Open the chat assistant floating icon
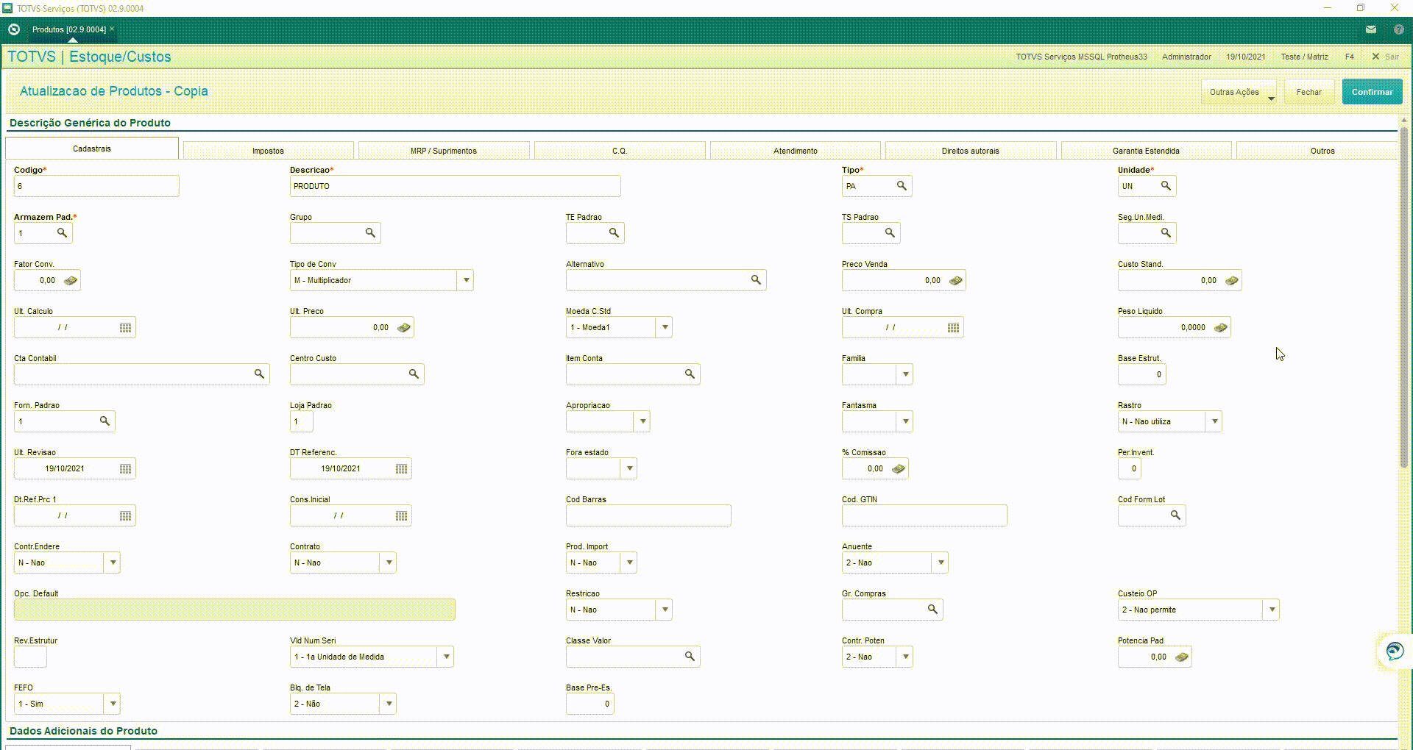This screenshot has width=1413, height=750. 1395,651
